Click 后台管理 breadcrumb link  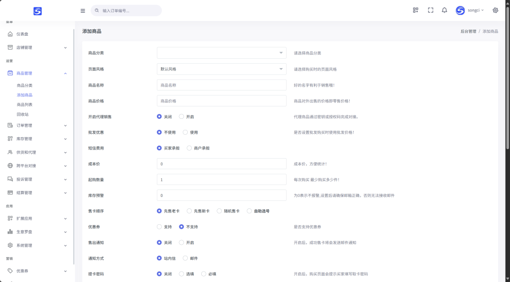[468, 31]
